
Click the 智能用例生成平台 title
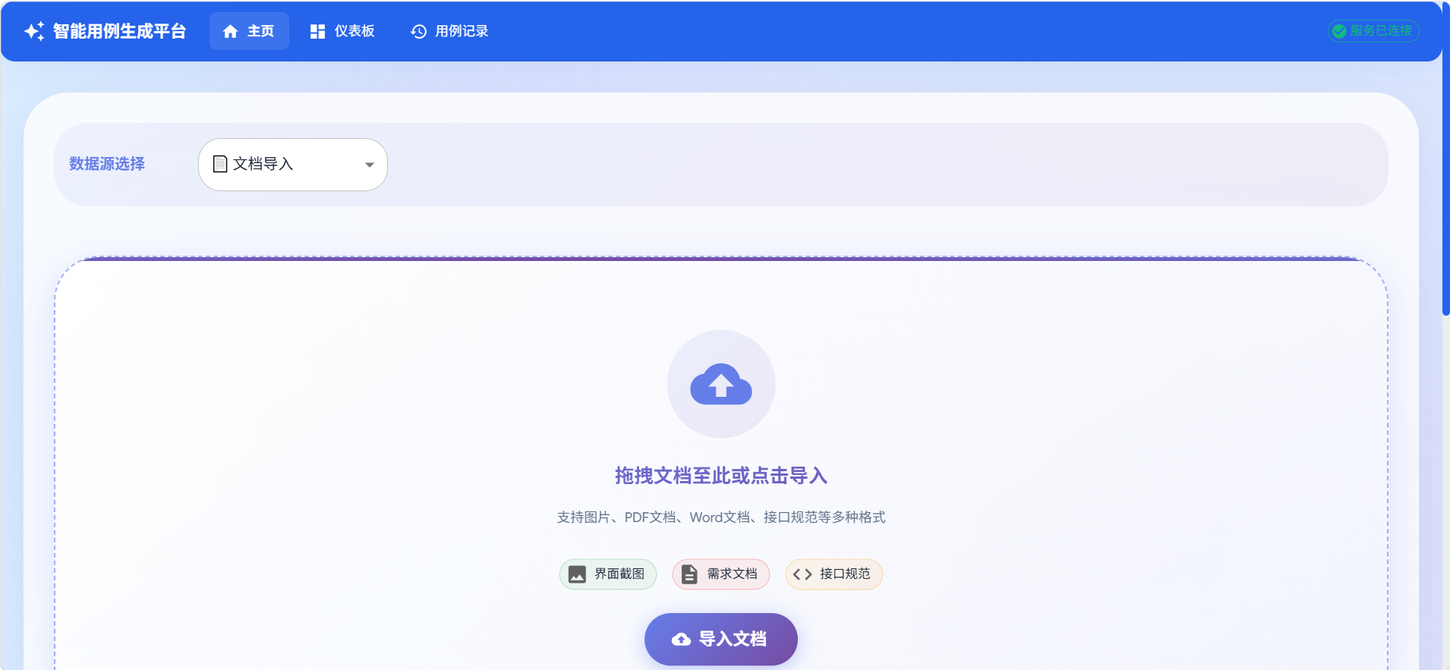tap(120, 31)
